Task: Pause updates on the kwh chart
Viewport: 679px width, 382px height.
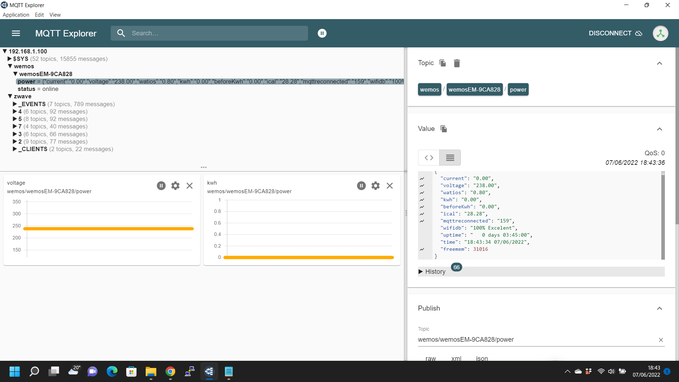Action: 361,185
